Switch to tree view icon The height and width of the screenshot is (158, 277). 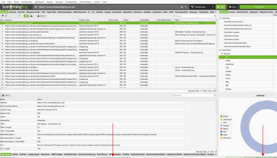pos(31,16)
